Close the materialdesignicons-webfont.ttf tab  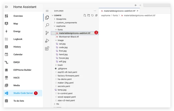pos(138,11)
